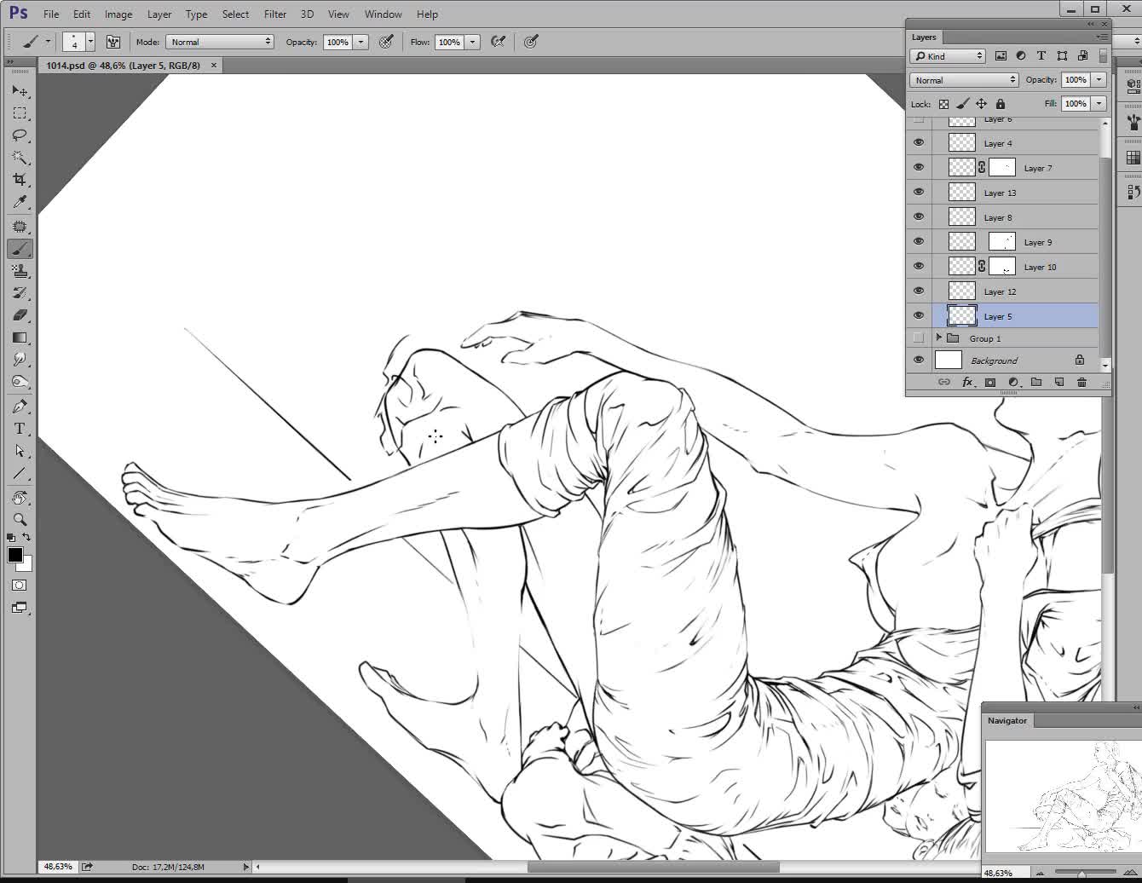The width and height of the screenshot is (1142, 883).
Task: Enable airbrush-style build-up
Action: 499,42
